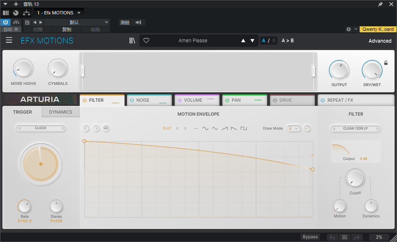Adjust the OUTPUT knob
Image resolution: width=397 pixels, height=242 pixels.
[339, 70]
